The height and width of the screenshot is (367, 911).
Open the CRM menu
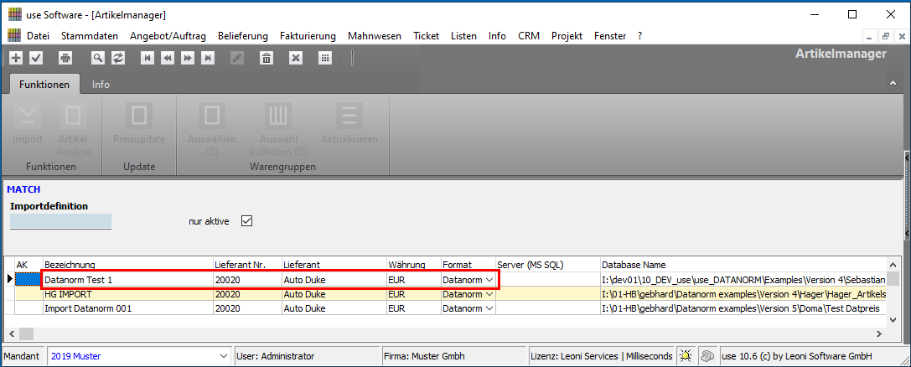pos(529,36)
